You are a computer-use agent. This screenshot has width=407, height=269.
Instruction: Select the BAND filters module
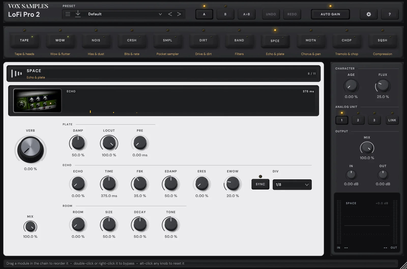[239, 40]
